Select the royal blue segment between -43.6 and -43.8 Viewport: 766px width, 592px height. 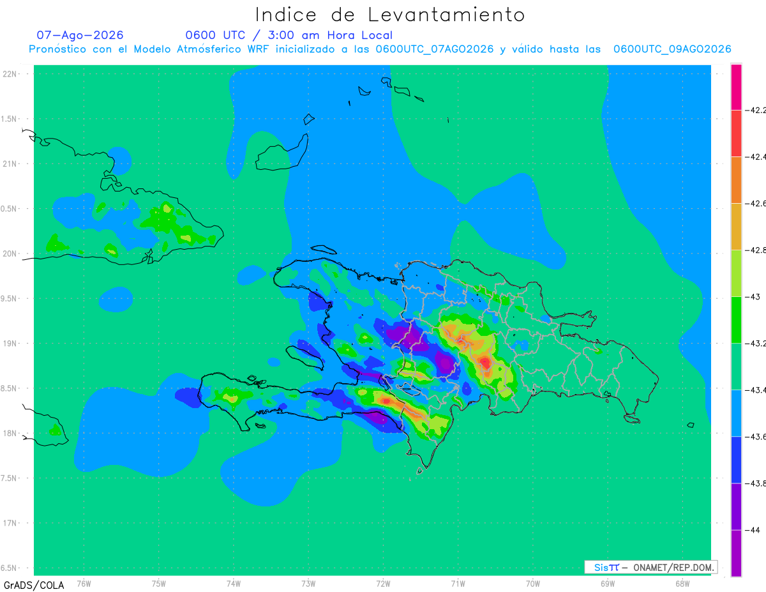point(736,460)
